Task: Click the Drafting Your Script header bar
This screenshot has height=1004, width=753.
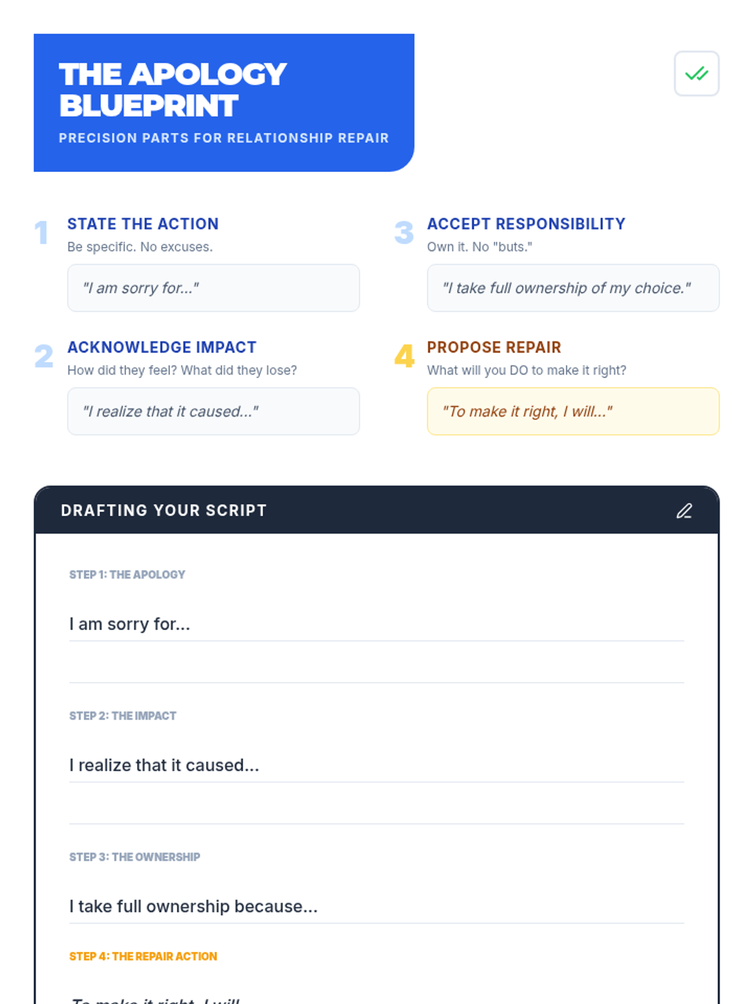Action: (x=376, y=510)
